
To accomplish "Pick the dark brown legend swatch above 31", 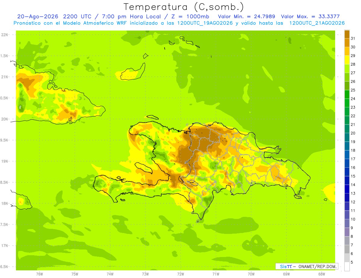I will tap(347, 34).
